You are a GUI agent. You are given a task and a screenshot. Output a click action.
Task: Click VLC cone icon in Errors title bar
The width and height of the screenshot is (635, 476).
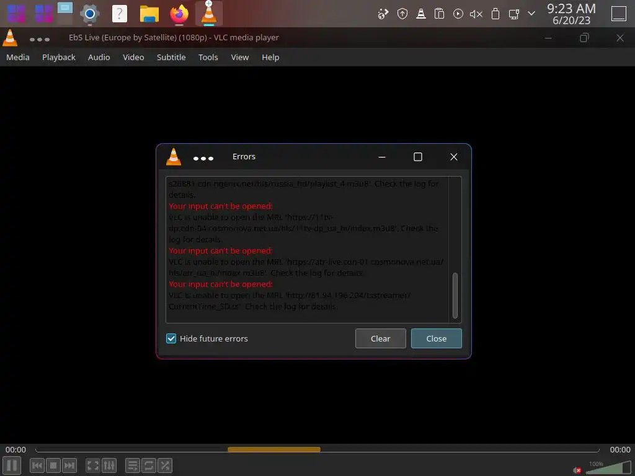tap(174, 157)
